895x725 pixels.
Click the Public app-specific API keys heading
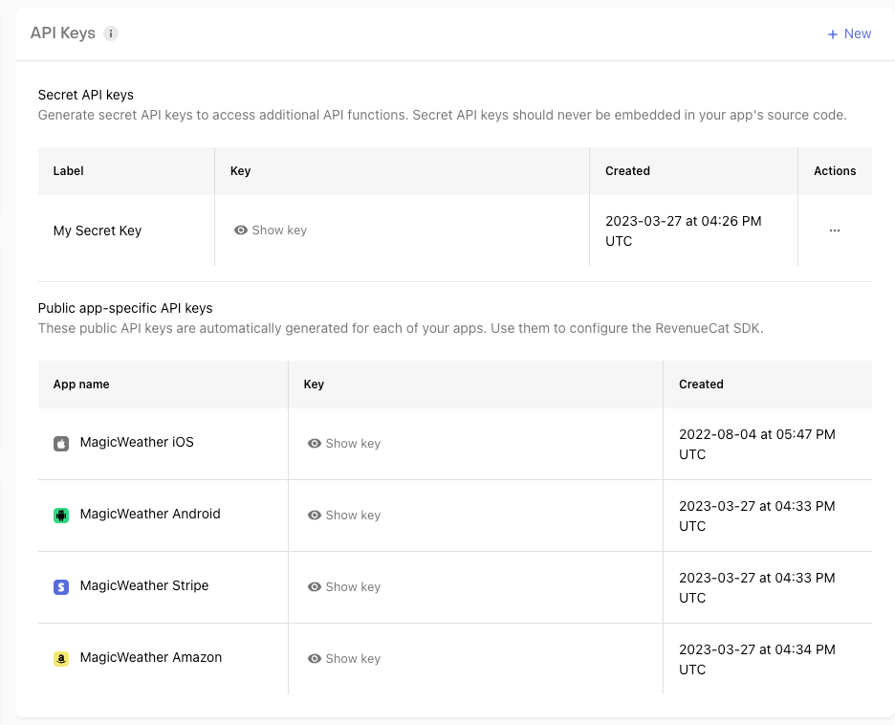click(125, 308)
